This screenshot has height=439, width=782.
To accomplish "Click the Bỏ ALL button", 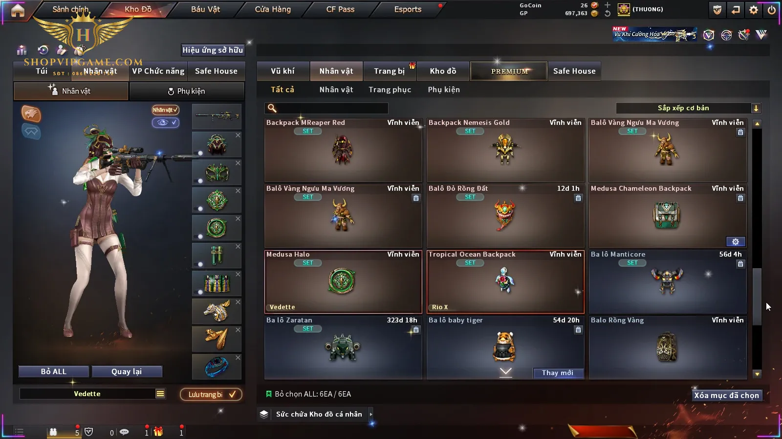I will click(54, 372).
